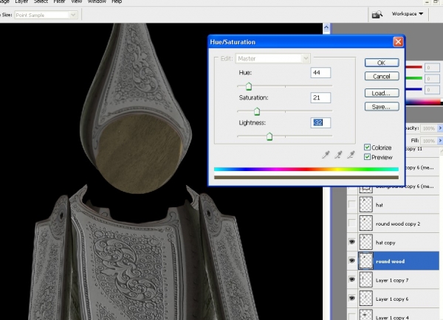Click the blue channel value field
The image size is (443, 320).
pyautogui.click(x=432, y=90)
